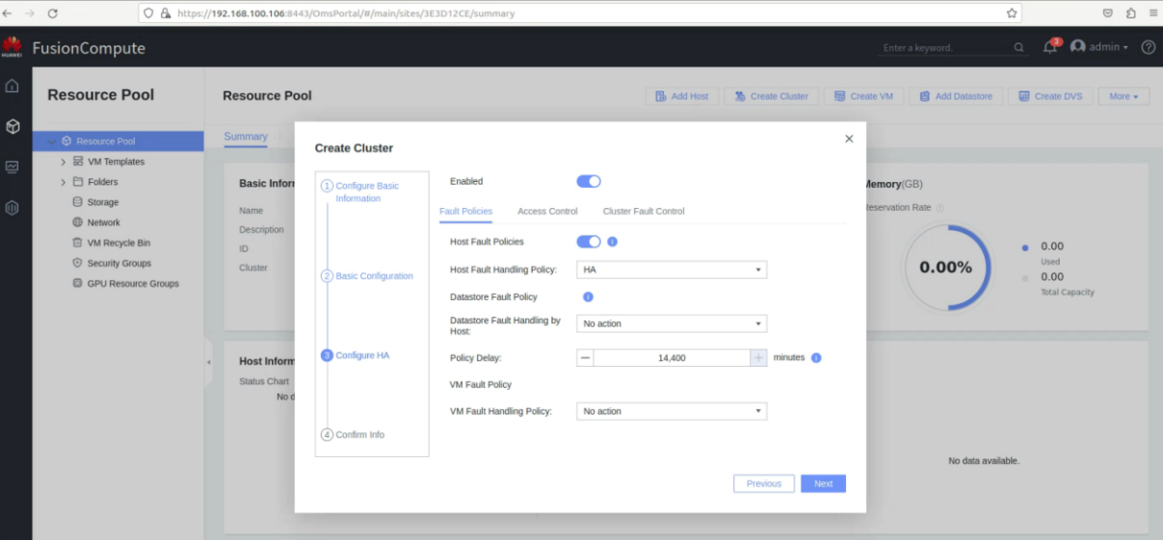Click the 0.00% memory gauge

click(x=946, y=268)
